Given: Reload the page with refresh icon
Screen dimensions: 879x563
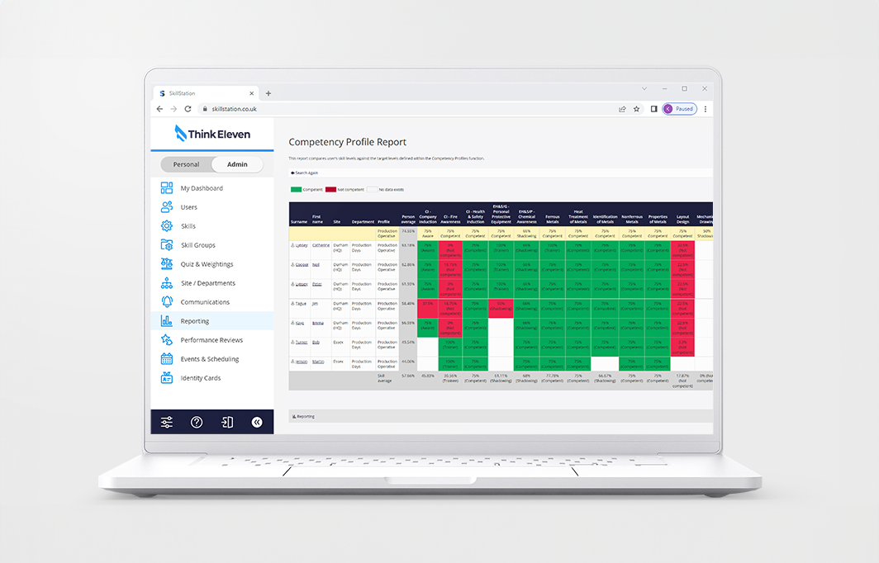Looking at the screenshot, I should click(188, 109).
